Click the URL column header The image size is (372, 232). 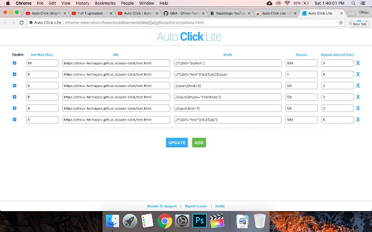(x=116, y=55)
